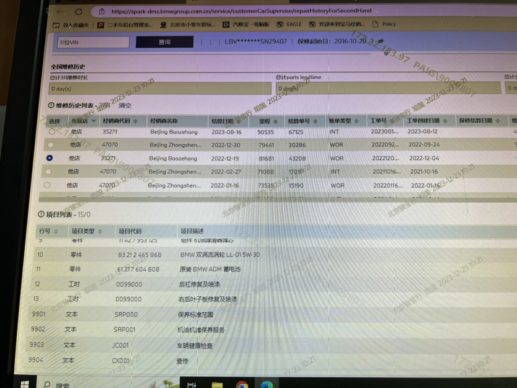Open the EAGLE bookmark

click(x=289, y=24)
